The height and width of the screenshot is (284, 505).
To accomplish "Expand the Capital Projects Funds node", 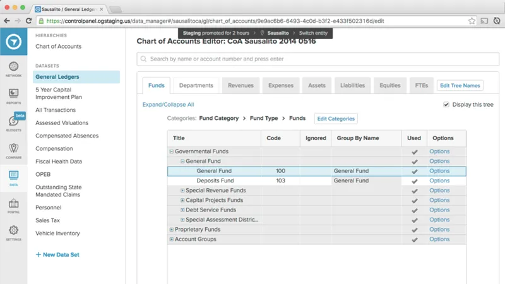I will (x=182, y=200).
